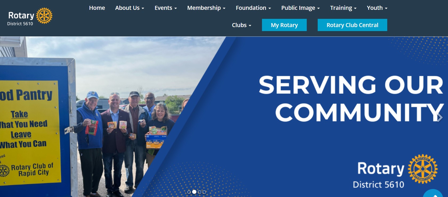The height and width of the screenshot is (197, 448).
Task: Open the Public Image menu
Action: coord(300,8)
